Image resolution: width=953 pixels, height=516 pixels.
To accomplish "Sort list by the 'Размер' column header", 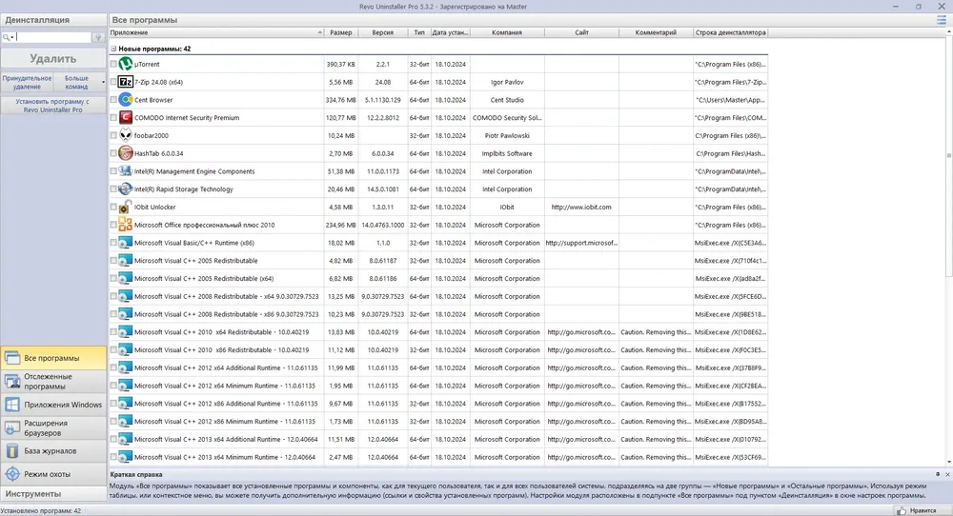I will click(341, 32).
